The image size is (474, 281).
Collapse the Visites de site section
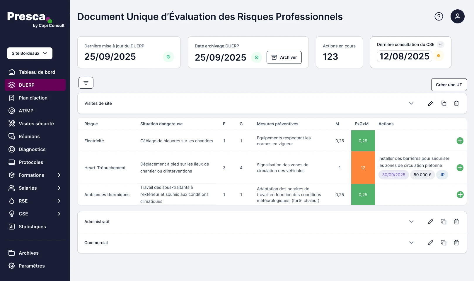point(411,103)
